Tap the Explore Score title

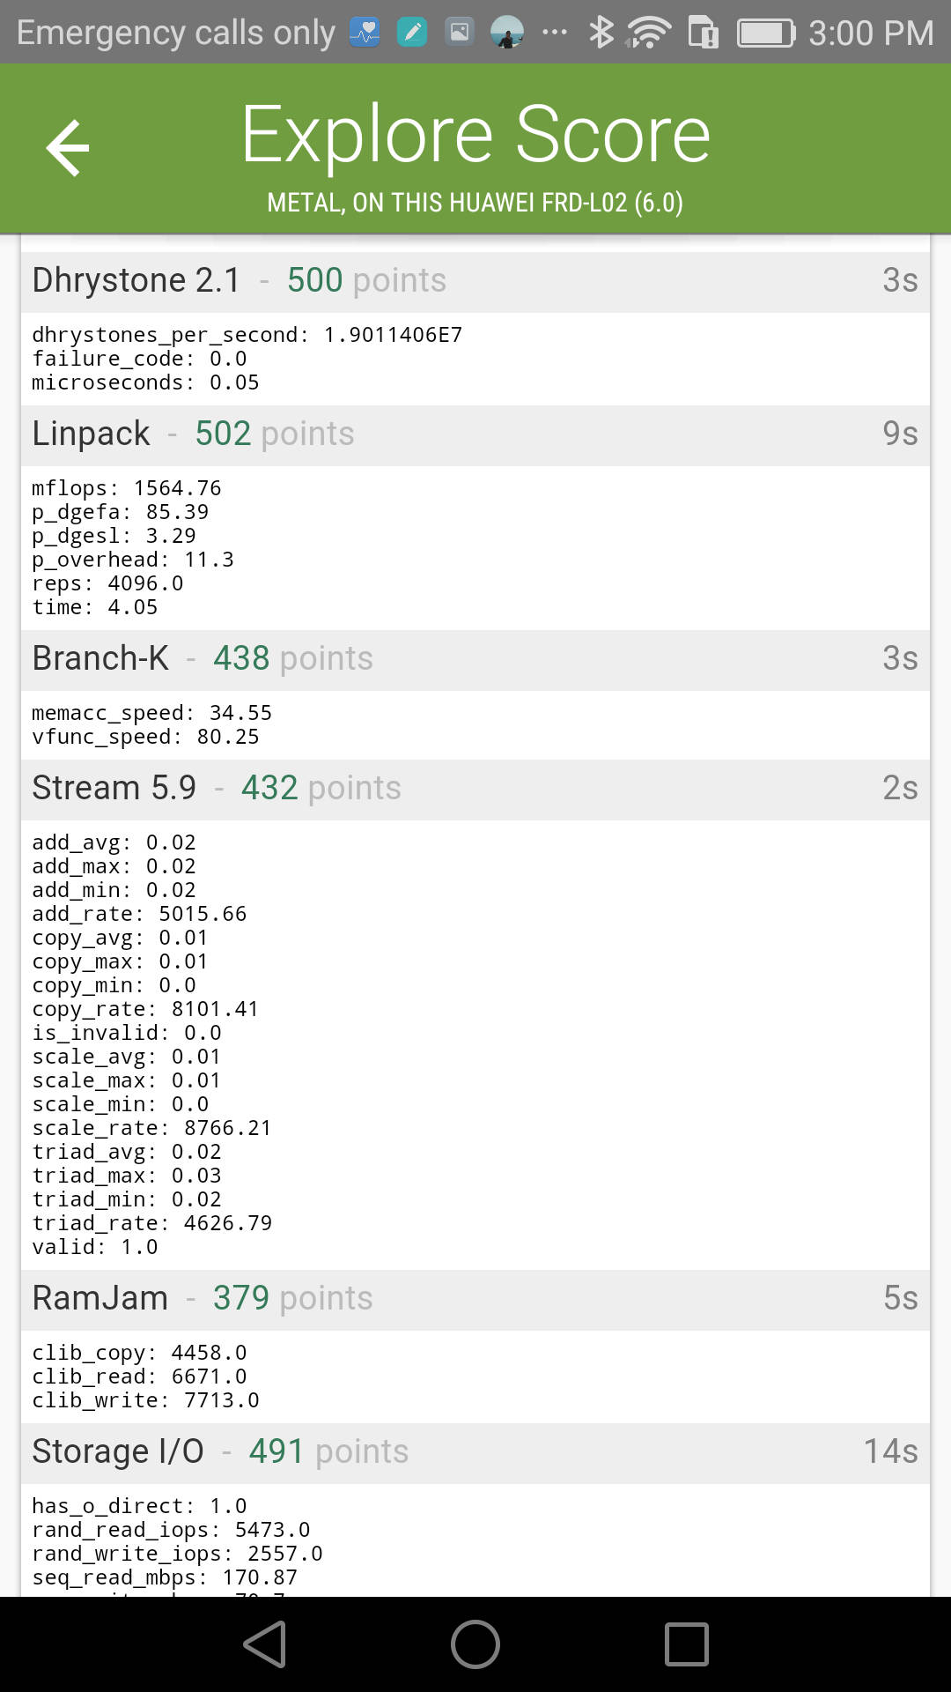click(x=475, y=134)
